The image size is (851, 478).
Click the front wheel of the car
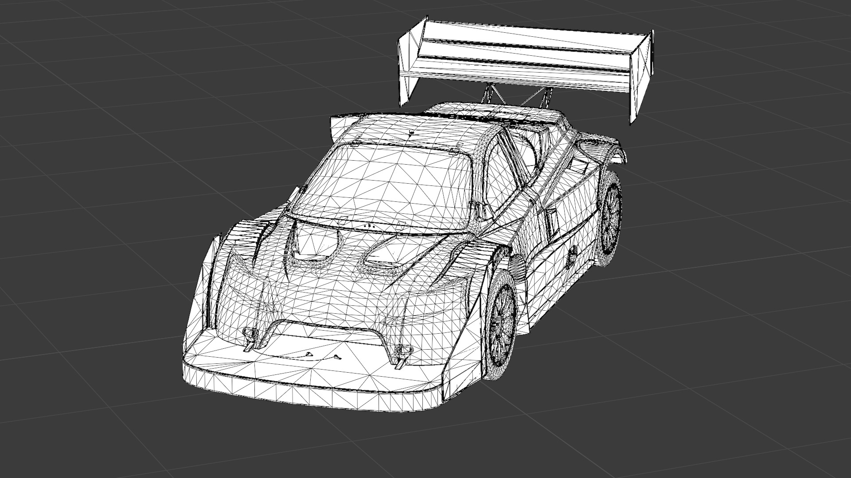501,326
